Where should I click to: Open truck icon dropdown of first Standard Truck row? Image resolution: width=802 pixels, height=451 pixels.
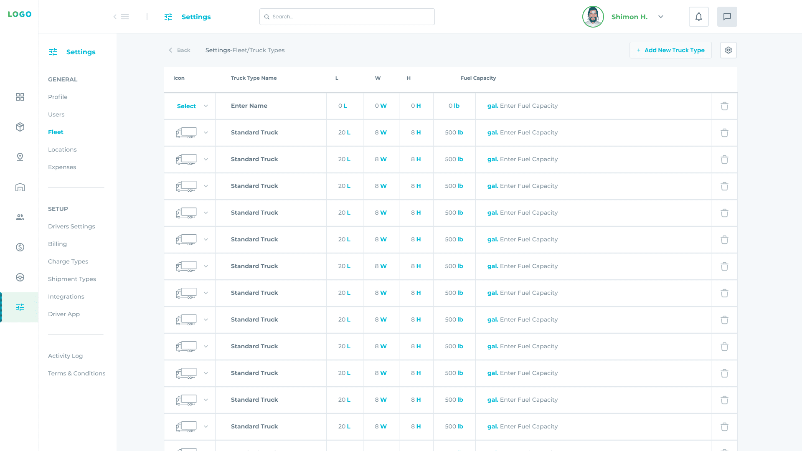(x=206, y=133)
